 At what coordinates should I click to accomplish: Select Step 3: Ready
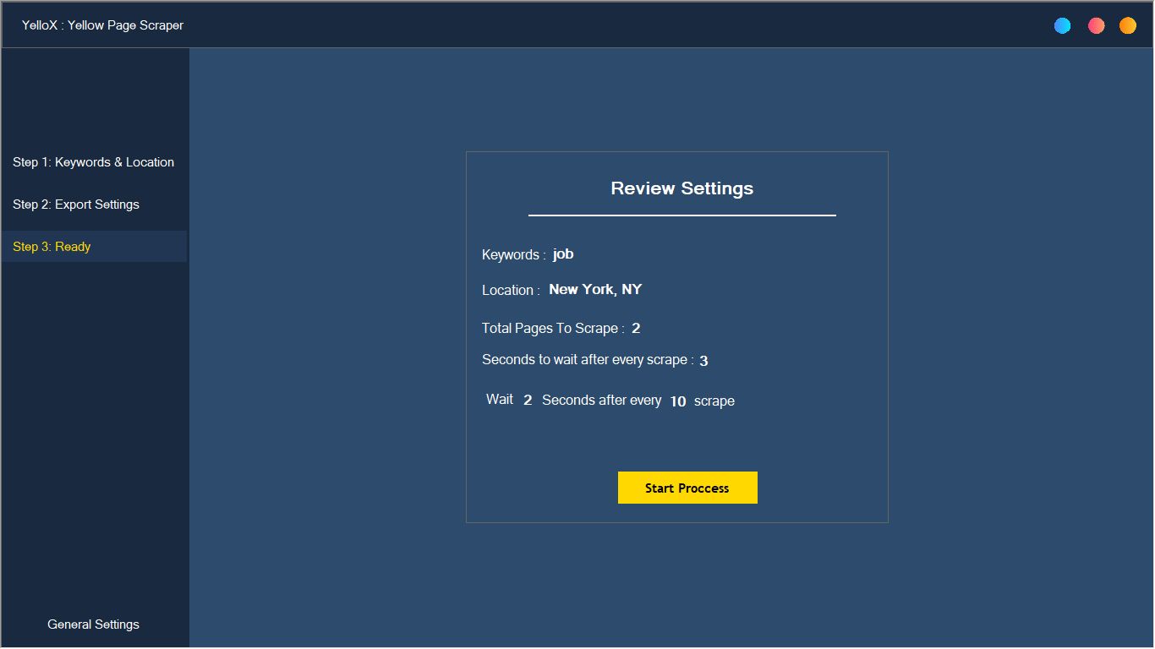click(x=94, y=247)
